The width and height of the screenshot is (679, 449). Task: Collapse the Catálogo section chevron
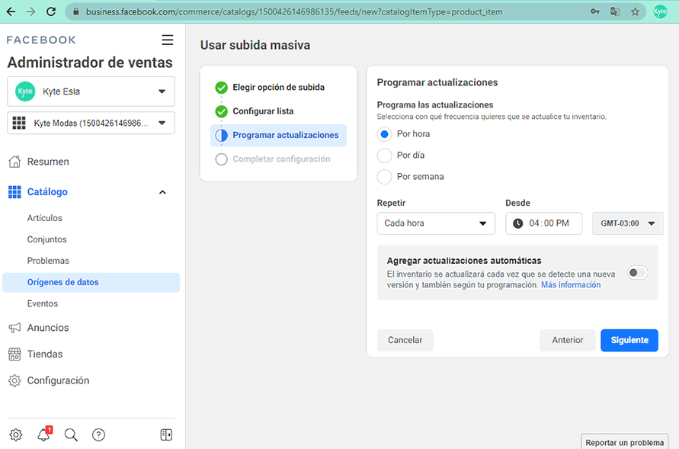pos(162,192)
